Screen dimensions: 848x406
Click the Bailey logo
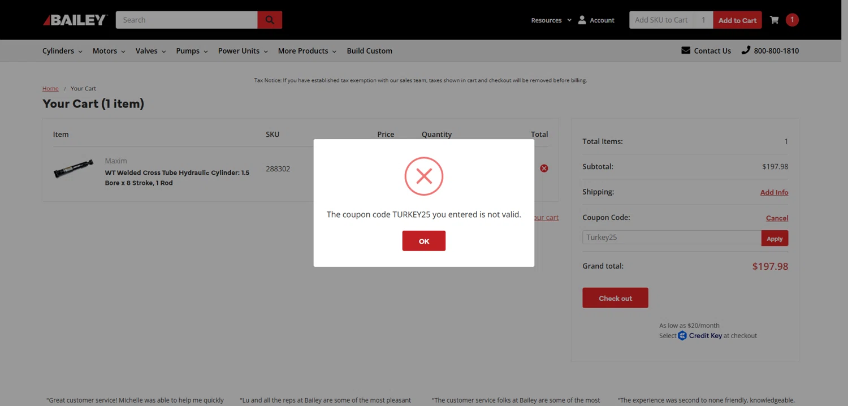(x=75, y=20)
